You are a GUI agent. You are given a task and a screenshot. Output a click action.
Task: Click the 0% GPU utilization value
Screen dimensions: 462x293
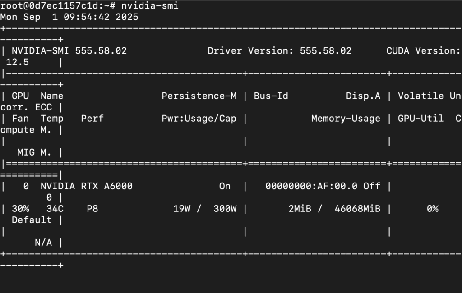pos(432,209)
